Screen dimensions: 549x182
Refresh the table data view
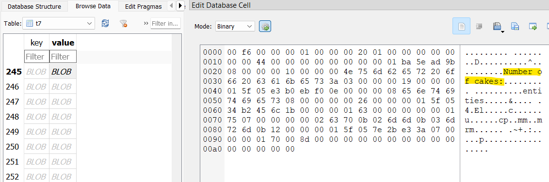[x=105, y=23]
